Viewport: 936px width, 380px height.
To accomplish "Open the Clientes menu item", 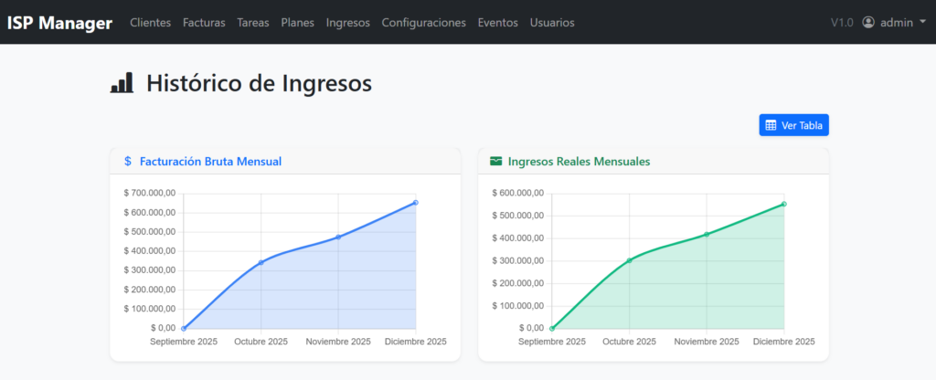I will coord(151,23).
